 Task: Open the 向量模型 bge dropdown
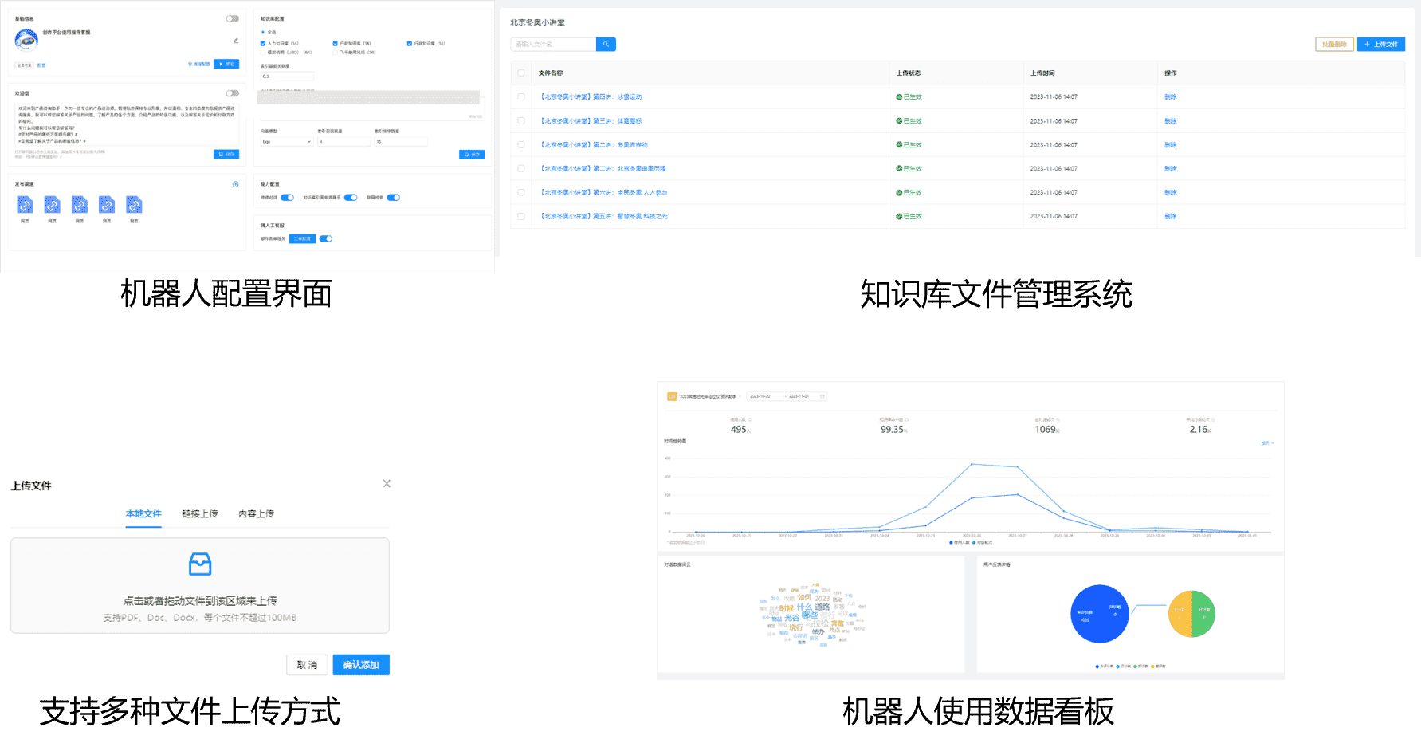click(287, 142)
